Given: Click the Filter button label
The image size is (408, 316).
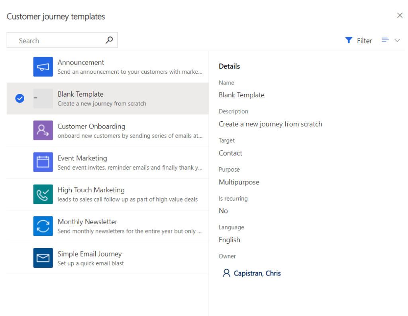Looking at the screenshot, I should 364,41.
